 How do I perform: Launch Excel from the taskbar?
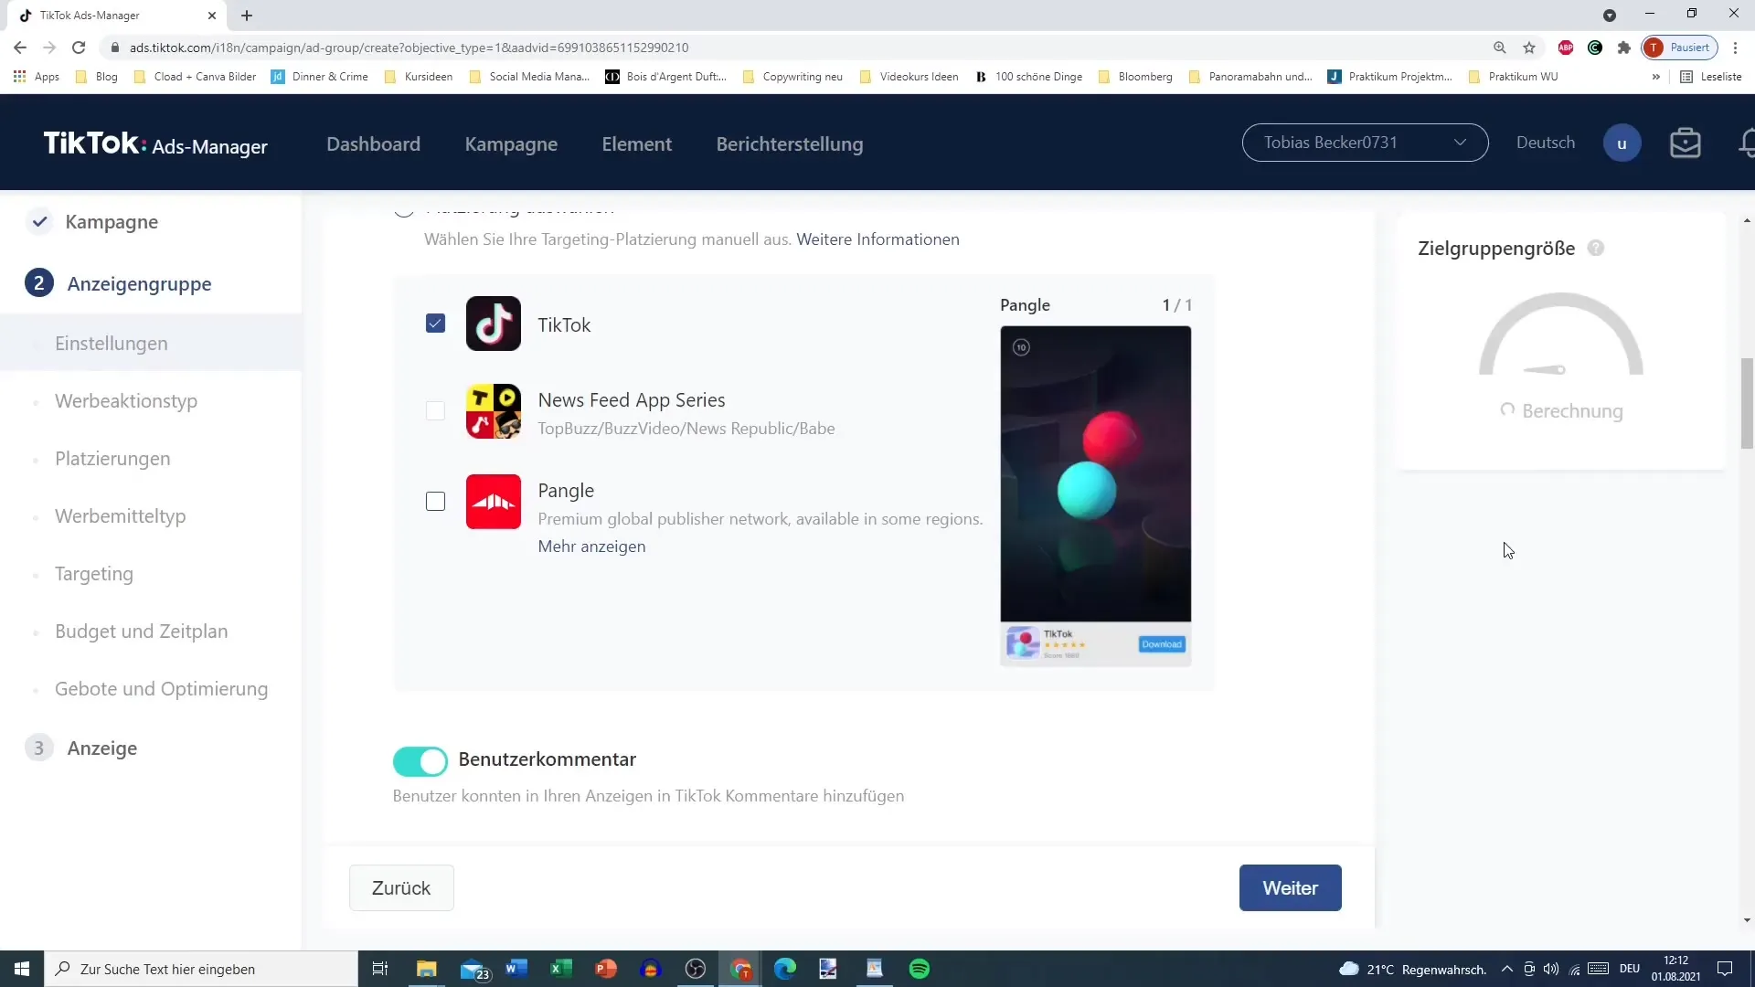tap(560, 969)
